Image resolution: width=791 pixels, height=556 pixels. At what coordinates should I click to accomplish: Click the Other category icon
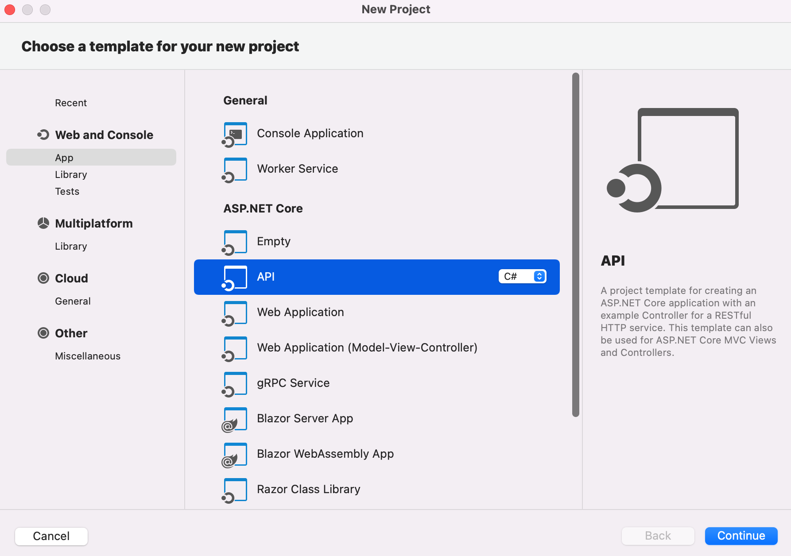43,333
